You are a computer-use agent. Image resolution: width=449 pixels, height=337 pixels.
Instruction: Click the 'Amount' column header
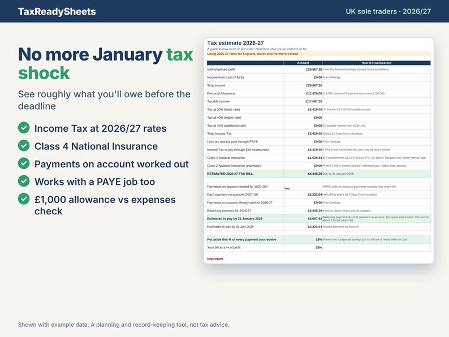tap(303, 63)
